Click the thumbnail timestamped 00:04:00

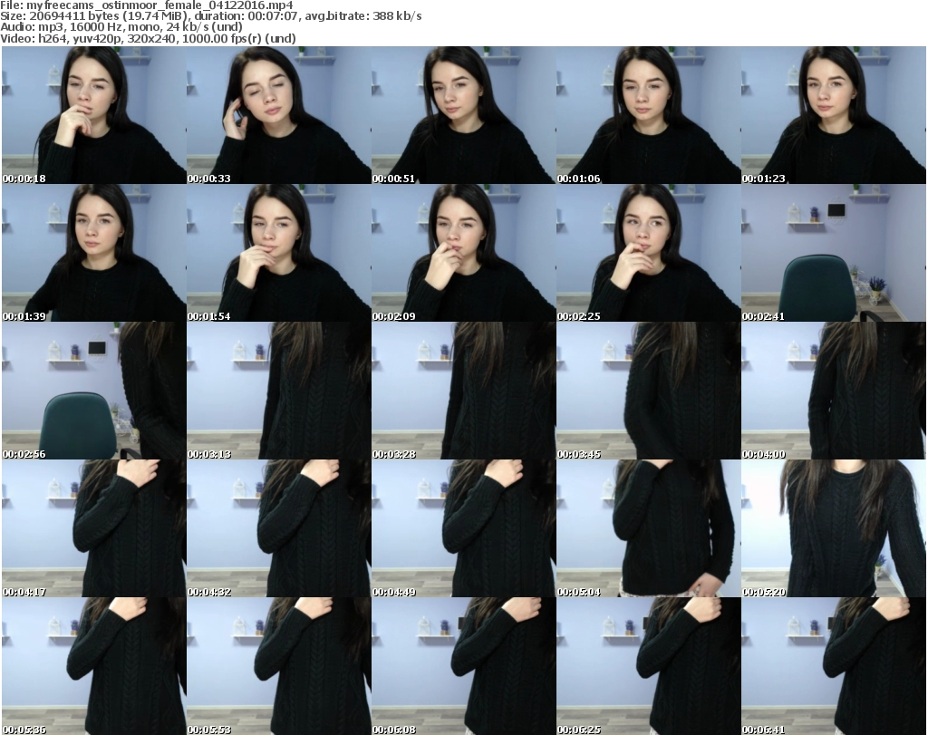point(833,391)
